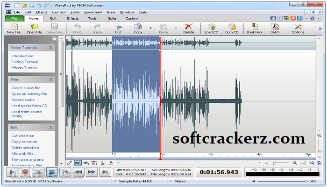Switch to the Edit ribbon tab
327x187 pixels.
[53, 18]
